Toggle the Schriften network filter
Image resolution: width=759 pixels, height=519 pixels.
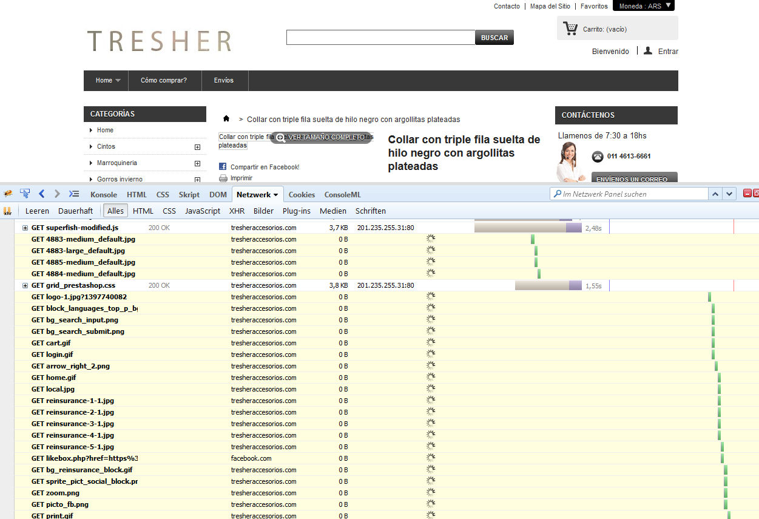coord(371,211)
